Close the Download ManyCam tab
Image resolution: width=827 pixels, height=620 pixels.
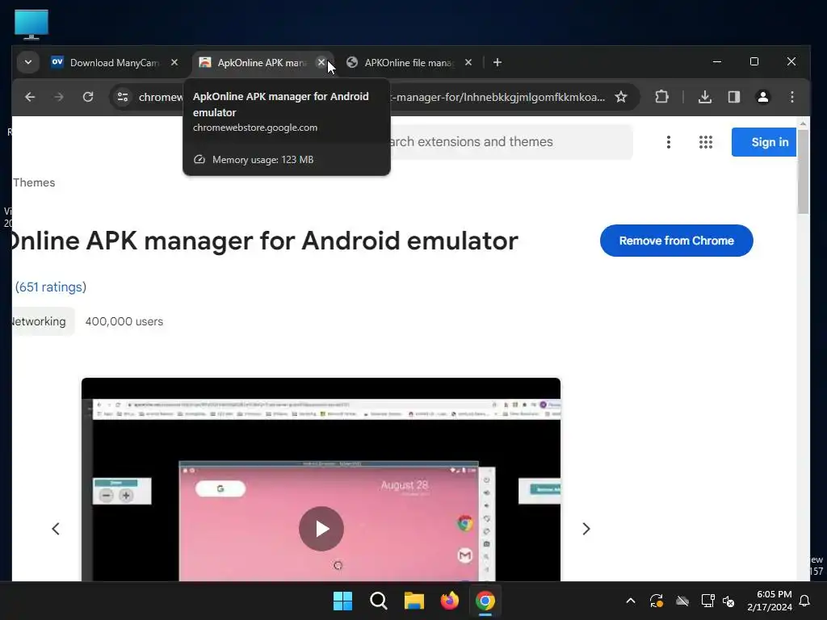coord(174,62)
